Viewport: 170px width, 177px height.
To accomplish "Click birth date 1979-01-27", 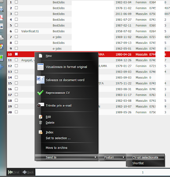I will [x=123, y=66].
